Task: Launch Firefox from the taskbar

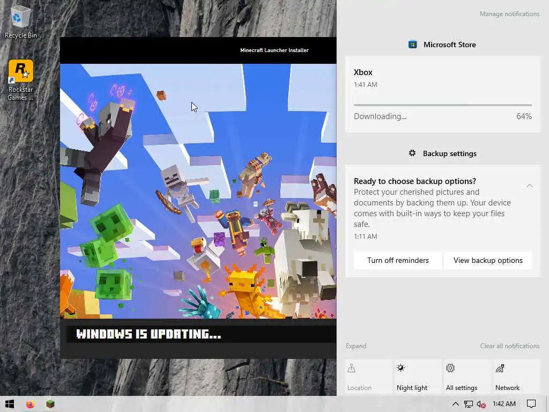Action: (30, 404)
